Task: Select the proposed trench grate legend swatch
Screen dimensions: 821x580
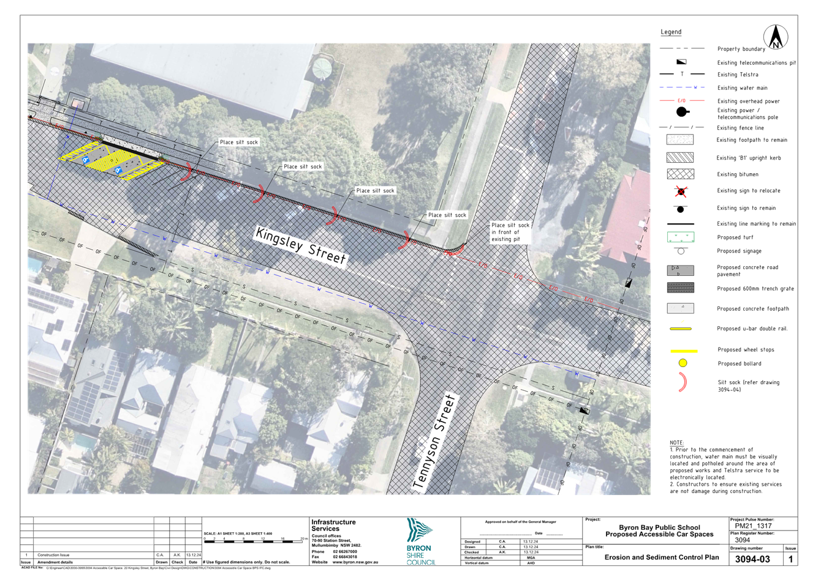Action: coord(680,288)
